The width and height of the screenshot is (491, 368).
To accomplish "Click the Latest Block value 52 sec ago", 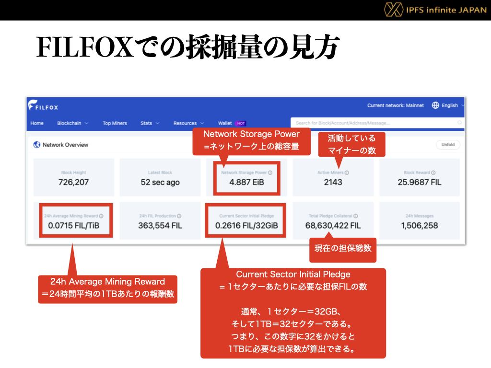I will [x=160, y=182].
